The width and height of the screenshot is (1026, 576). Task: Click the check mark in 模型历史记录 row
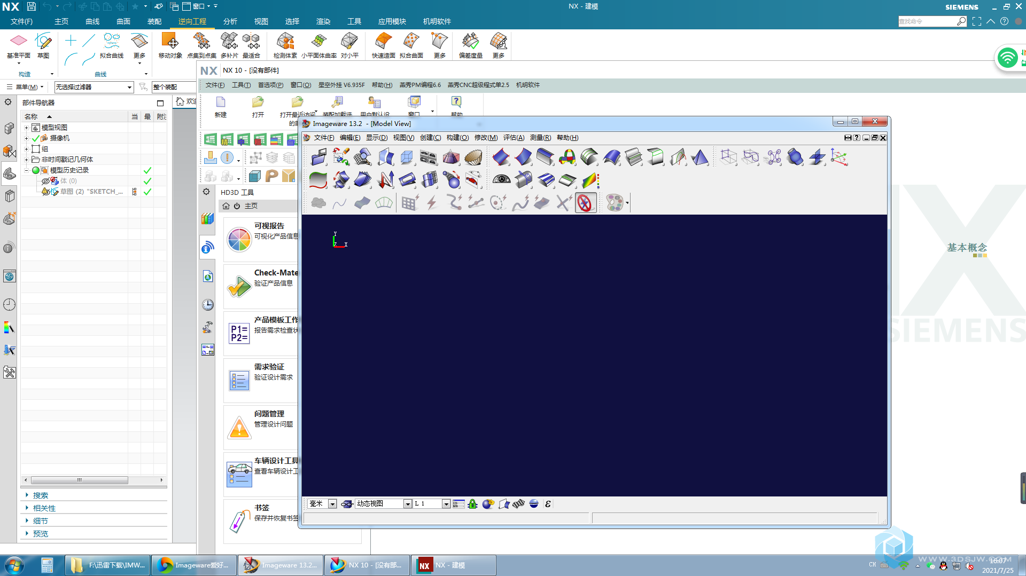point(147,170)
